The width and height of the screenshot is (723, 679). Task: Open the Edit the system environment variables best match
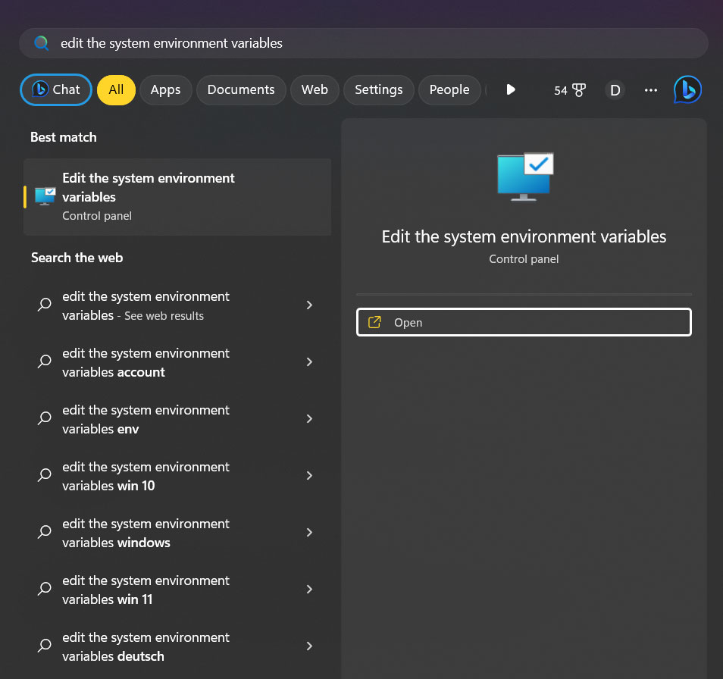tap(177, 196)
